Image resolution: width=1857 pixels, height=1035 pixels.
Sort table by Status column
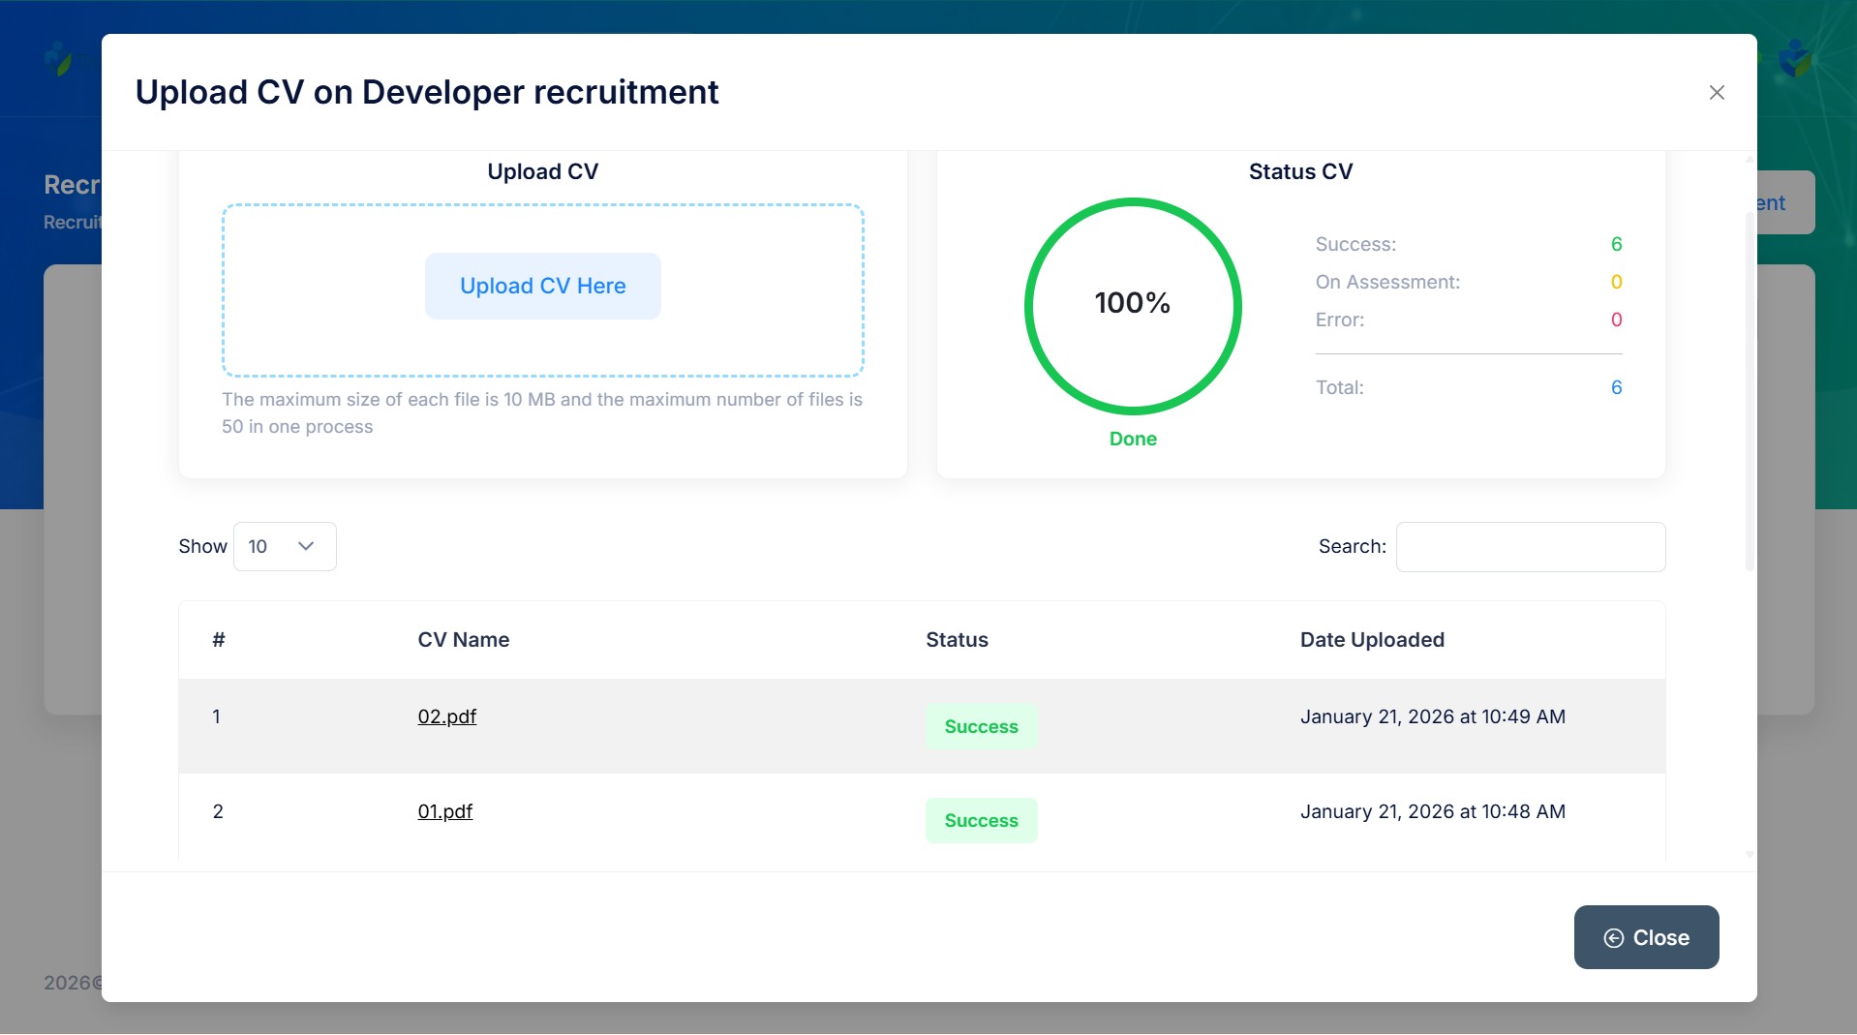coord(957,640)
